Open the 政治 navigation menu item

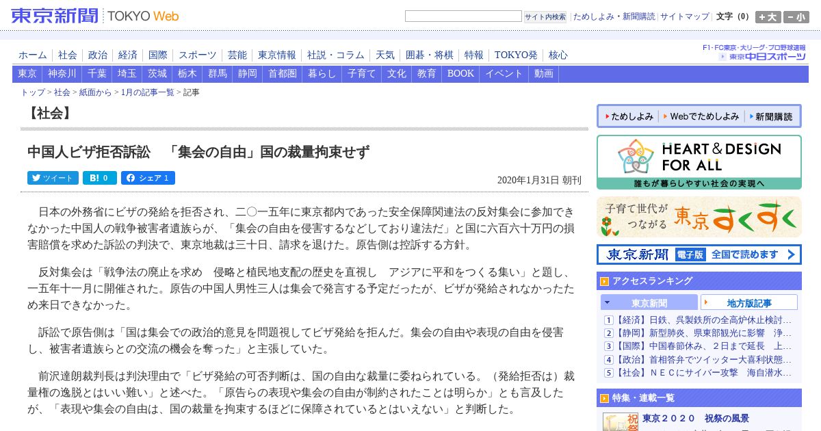tap(98, 55)
